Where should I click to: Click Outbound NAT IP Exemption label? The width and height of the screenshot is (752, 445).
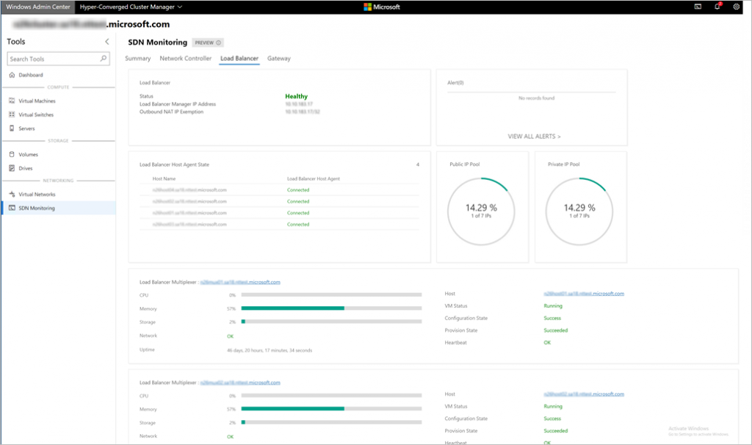171,112
